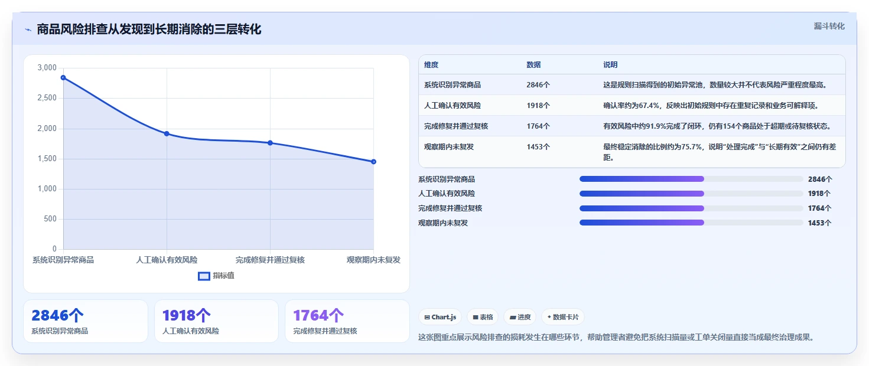This screenshot has height=366, width=869.
Task: Click the x-axis label 观察期内未复发
Action: [373, 260]
